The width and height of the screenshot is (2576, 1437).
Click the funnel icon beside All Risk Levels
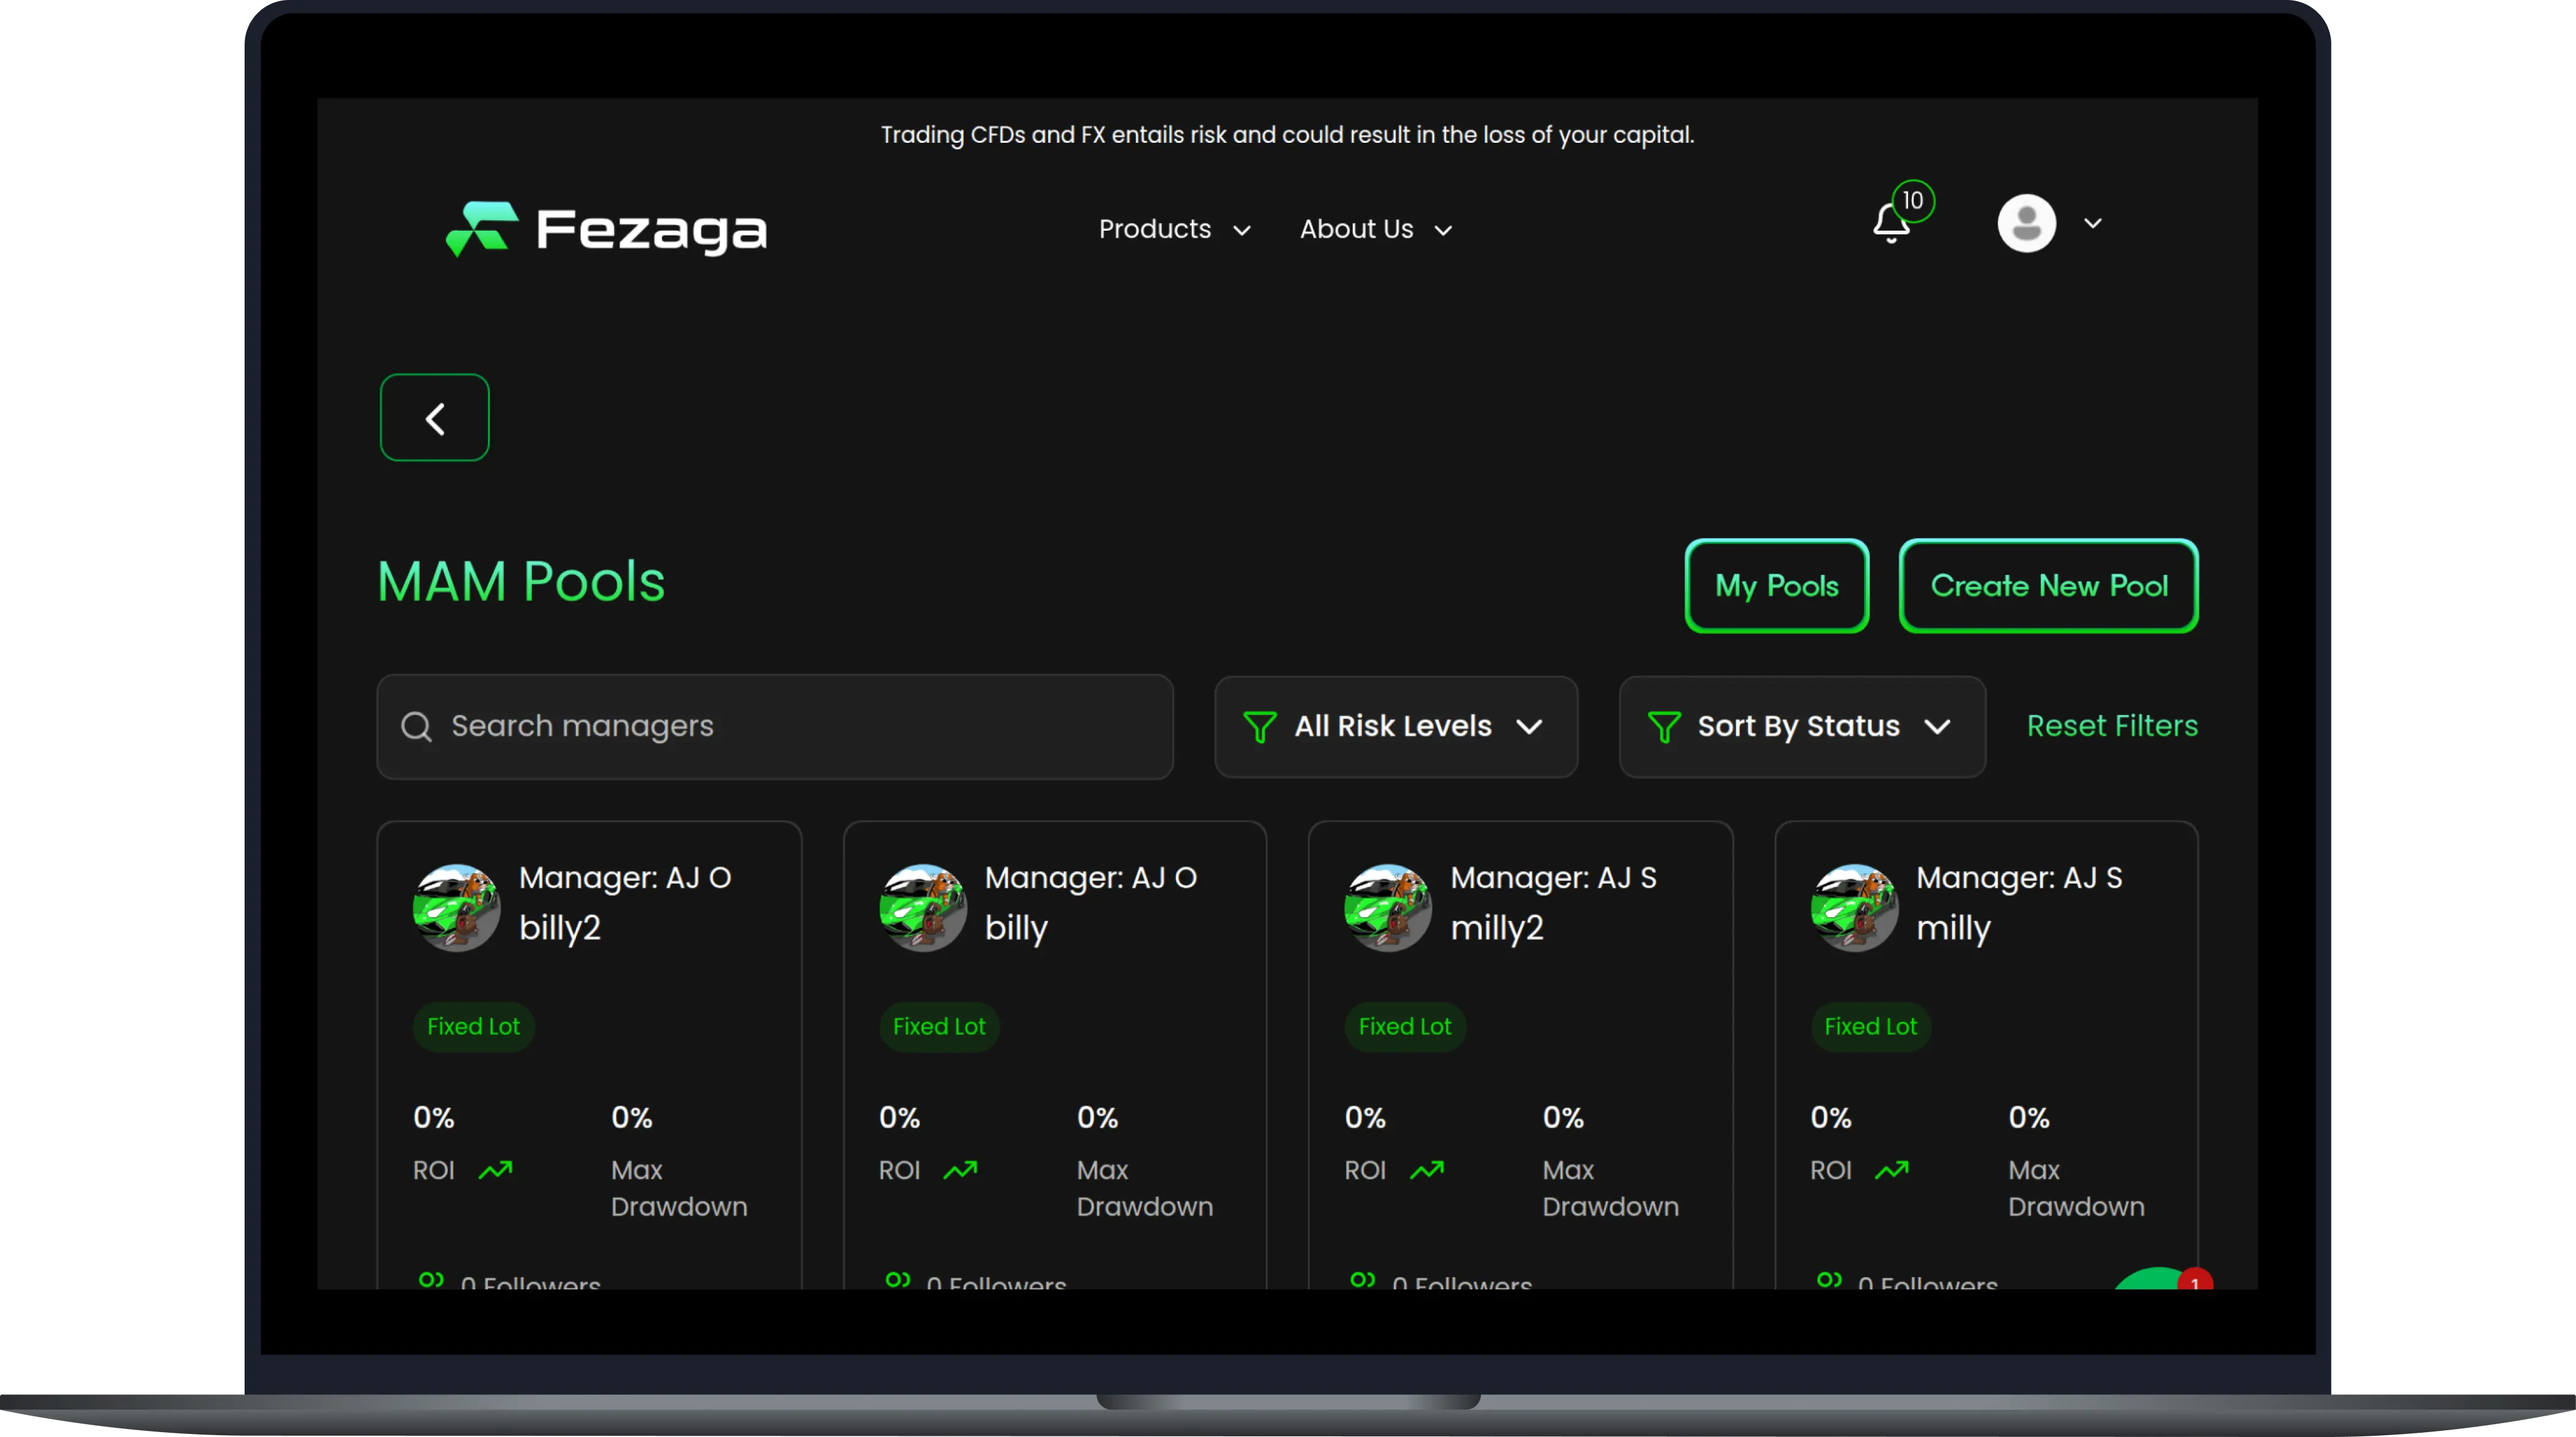1259,727
